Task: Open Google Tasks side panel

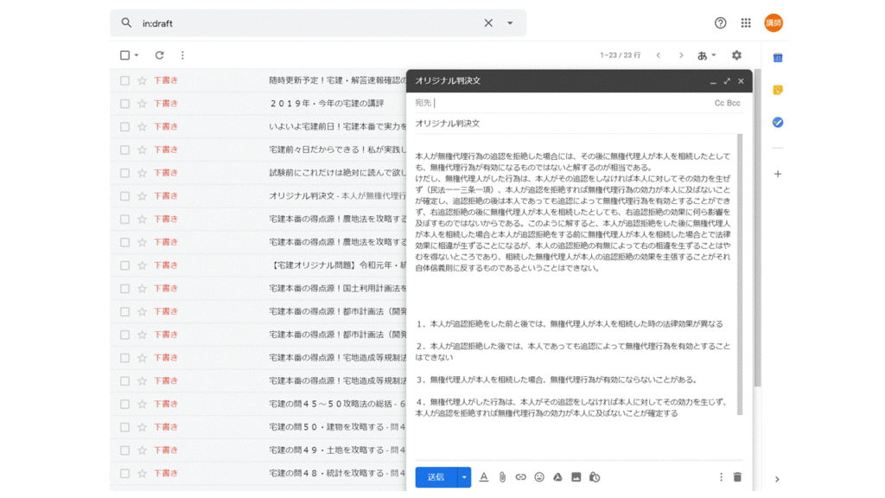Action: (x=778, y=122)
